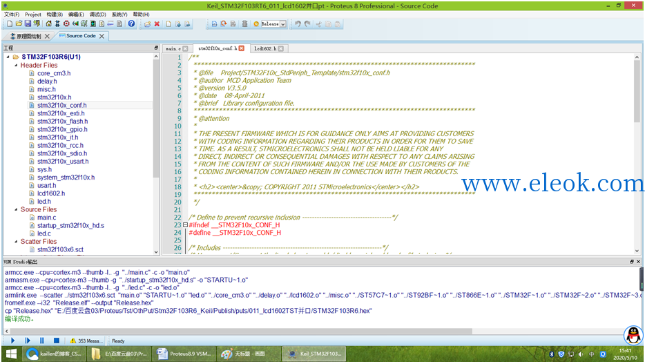Select stm32f10x_usart.h in the tree
Viewport: 645px width, 364px height.
tap(63, 161)
